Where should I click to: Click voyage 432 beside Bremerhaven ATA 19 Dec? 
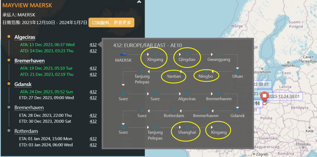point(93,68)
